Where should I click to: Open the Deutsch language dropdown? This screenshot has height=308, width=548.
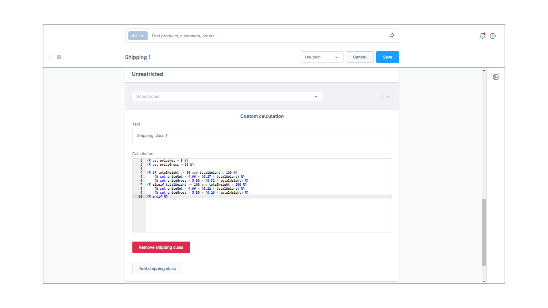321,57
